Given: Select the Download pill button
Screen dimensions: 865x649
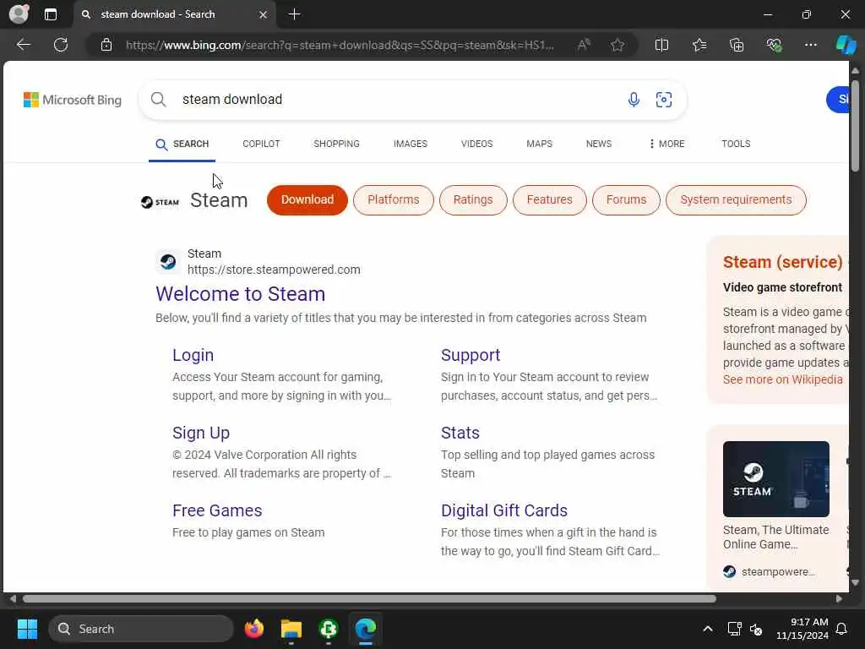Looking at the screenshot, I should click(307, 199).
